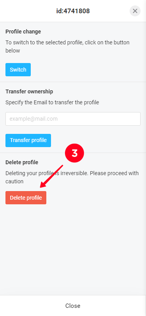Click the blue Switch button
Image resolution: width=146 pixels, height=316 pixels.
pyautogui.click(x=18, y=70)
